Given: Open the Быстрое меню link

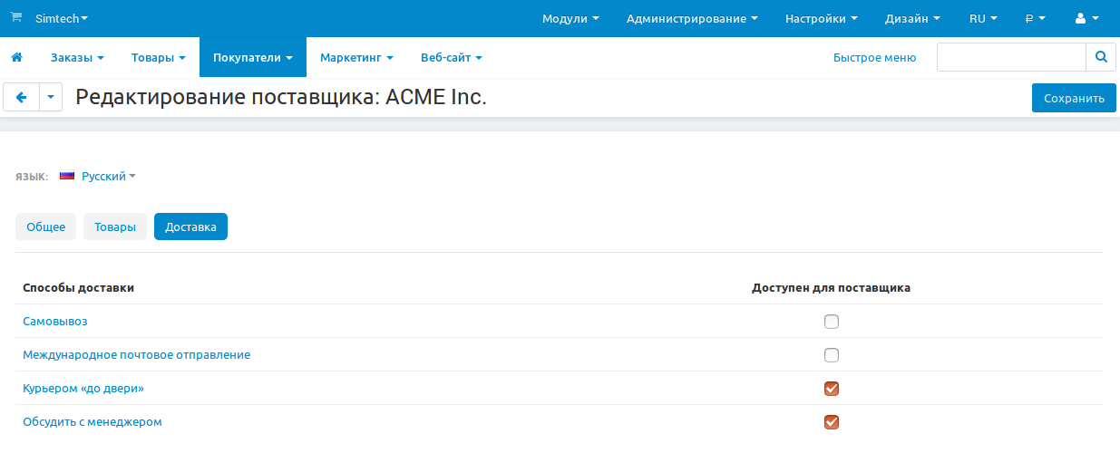Looking at the screenshot, I should pos(874,57).
